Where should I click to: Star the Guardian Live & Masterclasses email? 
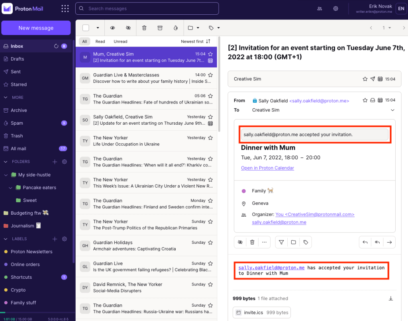click(x=210, y=75)
